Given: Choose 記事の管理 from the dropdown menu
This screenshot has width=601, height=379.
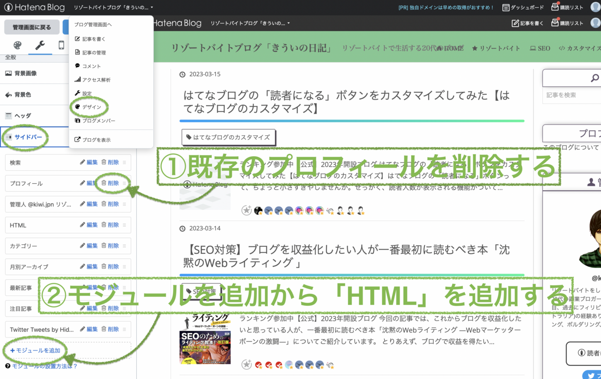Looking at the screenshot, I should pos(90,53).
